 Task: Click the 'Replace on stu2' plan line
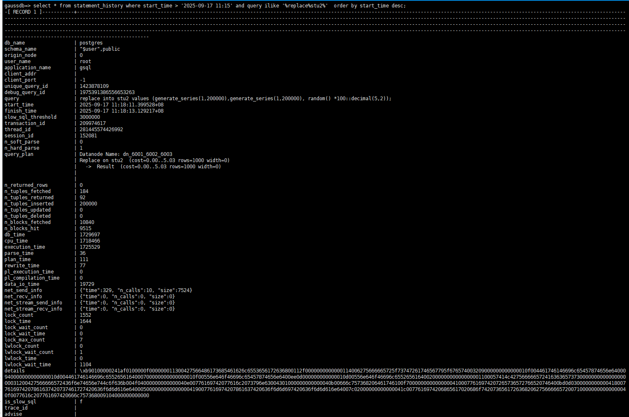[x=154, y=160]
